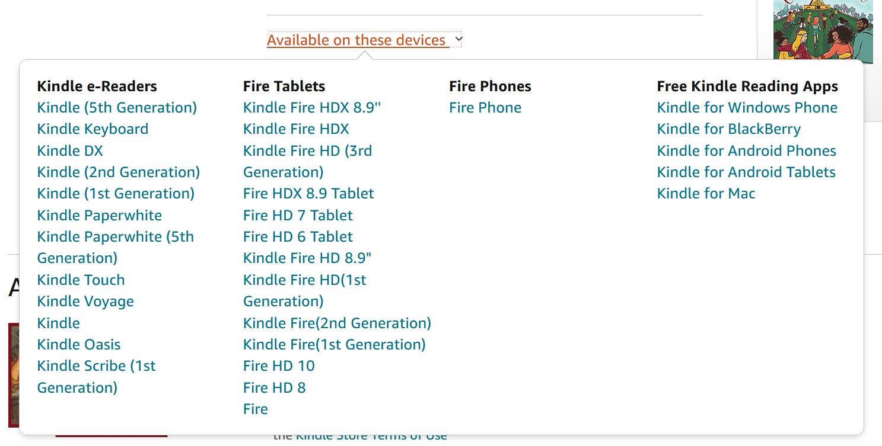This screenshot has height=446, width=882.
Task: Click the Fire HD 8 link
Action: [x=274, y=387]
